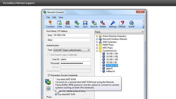Click the Remote Connect title bar icon
The image size is (176, 99).
pos(45,12)
